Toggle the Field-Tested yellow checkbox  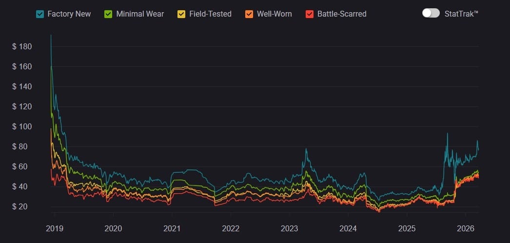point(181,14)
